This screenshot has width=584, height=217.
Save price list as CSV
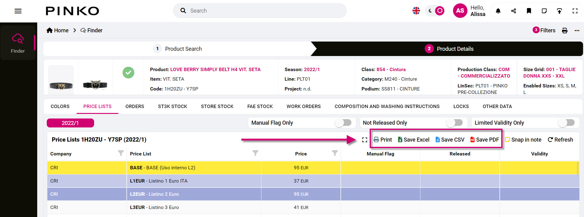pyautogui.click(x=450, y=140)
